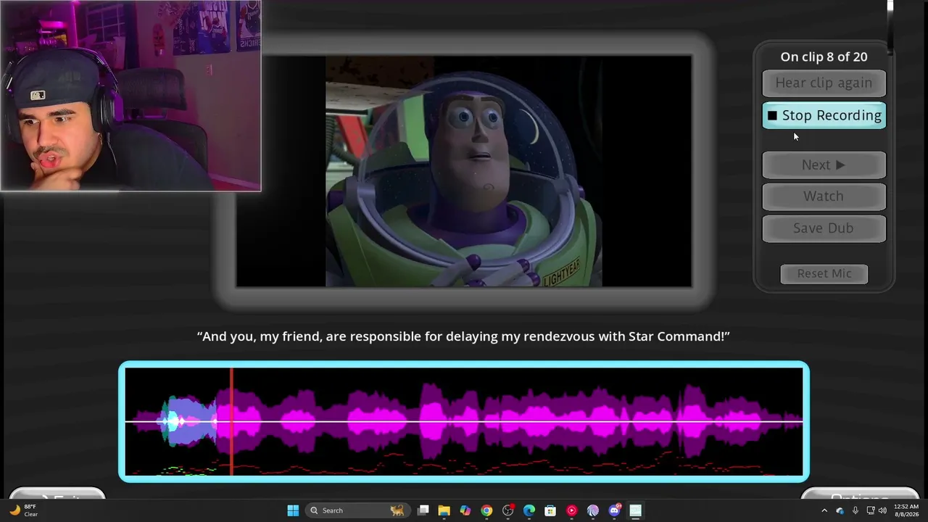
Task: Open Google Chrome from the taskbar
Action: (x=486, y=510)
